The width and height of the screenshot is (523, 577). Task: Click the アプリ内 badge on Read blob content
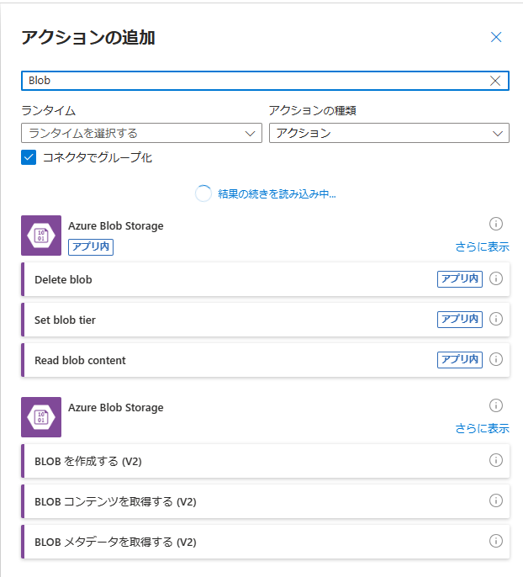[x=460, y=360]
